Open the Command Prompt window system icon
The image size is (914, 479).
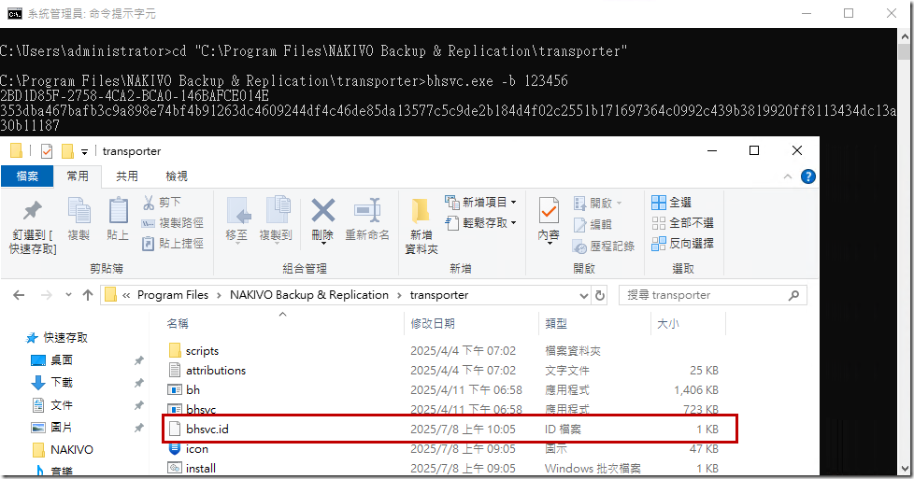pyautogui.click(x=15, y=13)
